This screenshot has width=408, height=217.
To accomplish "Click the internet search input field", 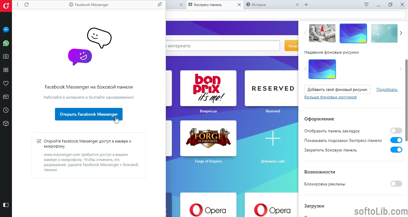I will pyautogui.click(x=223, y=46).
